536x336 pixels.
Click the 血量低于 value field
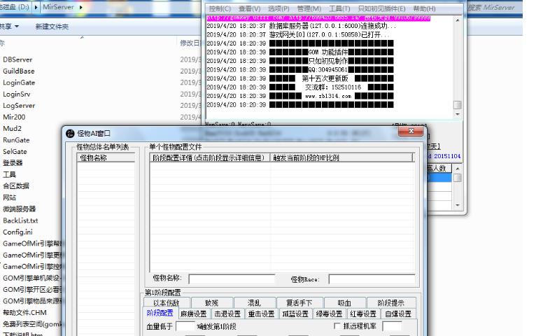(185, 327)
